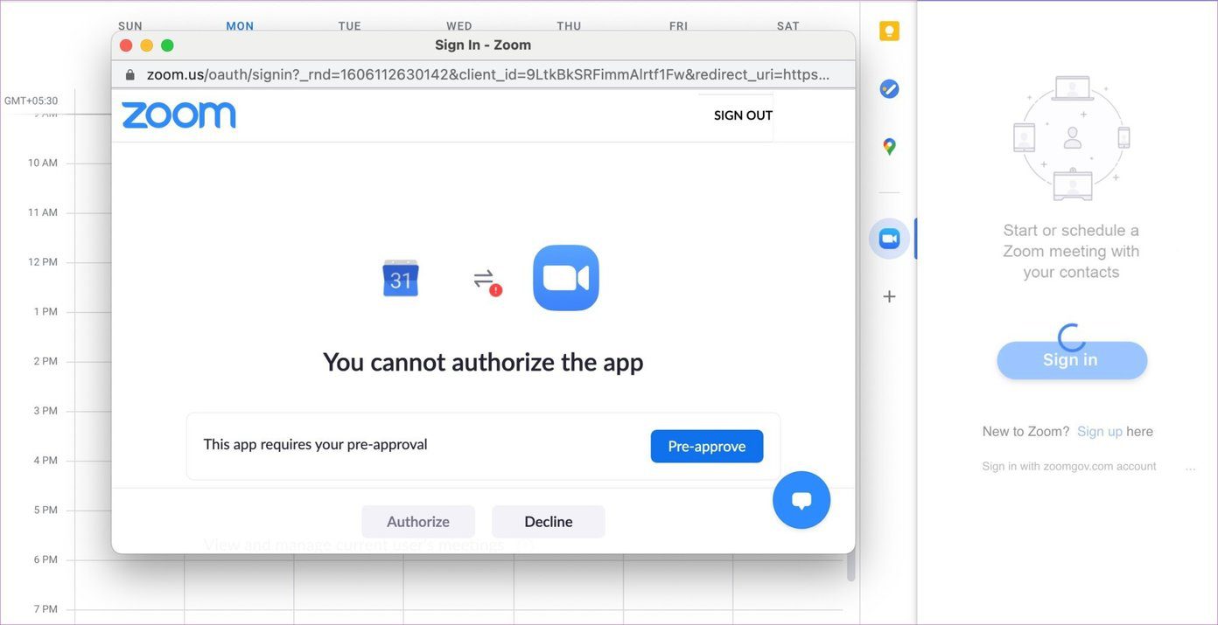1218x625 pixels.
Task: Click the Pre-approve button
Action: tap(707, 446)
